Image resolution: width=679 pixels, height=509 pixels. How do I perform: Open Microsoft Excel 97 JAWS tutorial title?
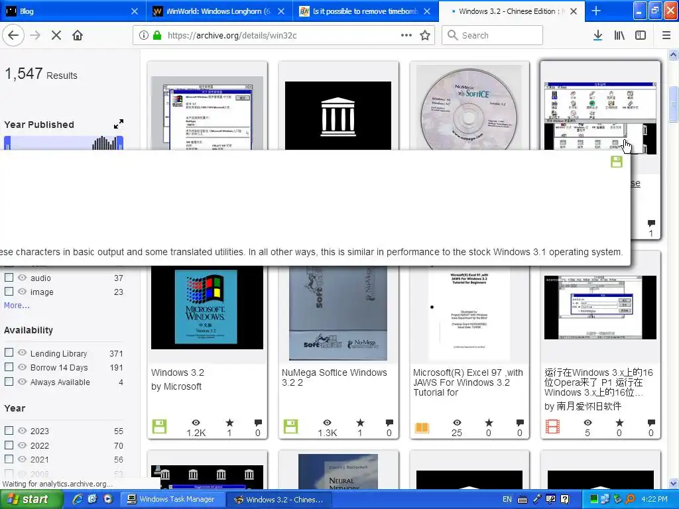pos(468,382)
